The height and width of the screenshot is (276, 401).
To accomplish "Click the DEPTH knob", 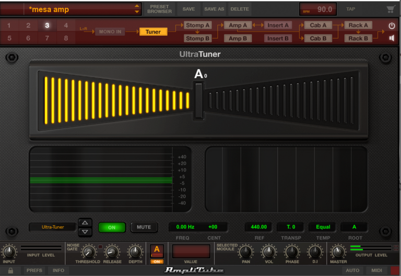I will [135, 252].
